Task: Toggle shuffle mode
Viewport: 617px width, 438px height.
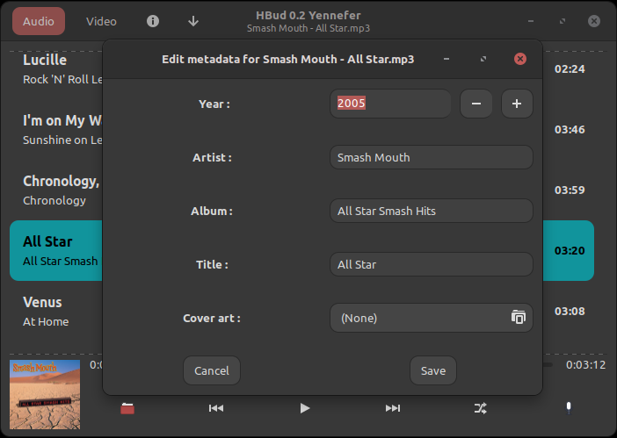Action: 481,408
